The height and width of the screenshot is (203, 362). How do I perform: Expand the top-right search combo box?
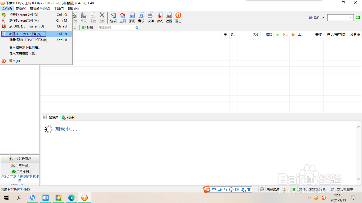351,18
